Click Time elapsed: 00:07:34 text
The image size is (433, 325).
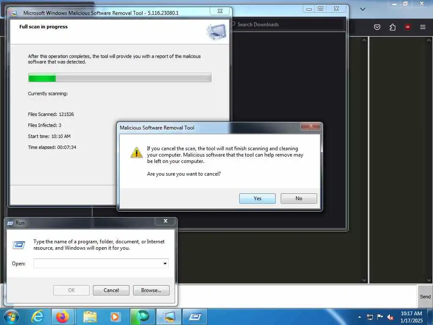pyautogui.click(x=52, y=147)
